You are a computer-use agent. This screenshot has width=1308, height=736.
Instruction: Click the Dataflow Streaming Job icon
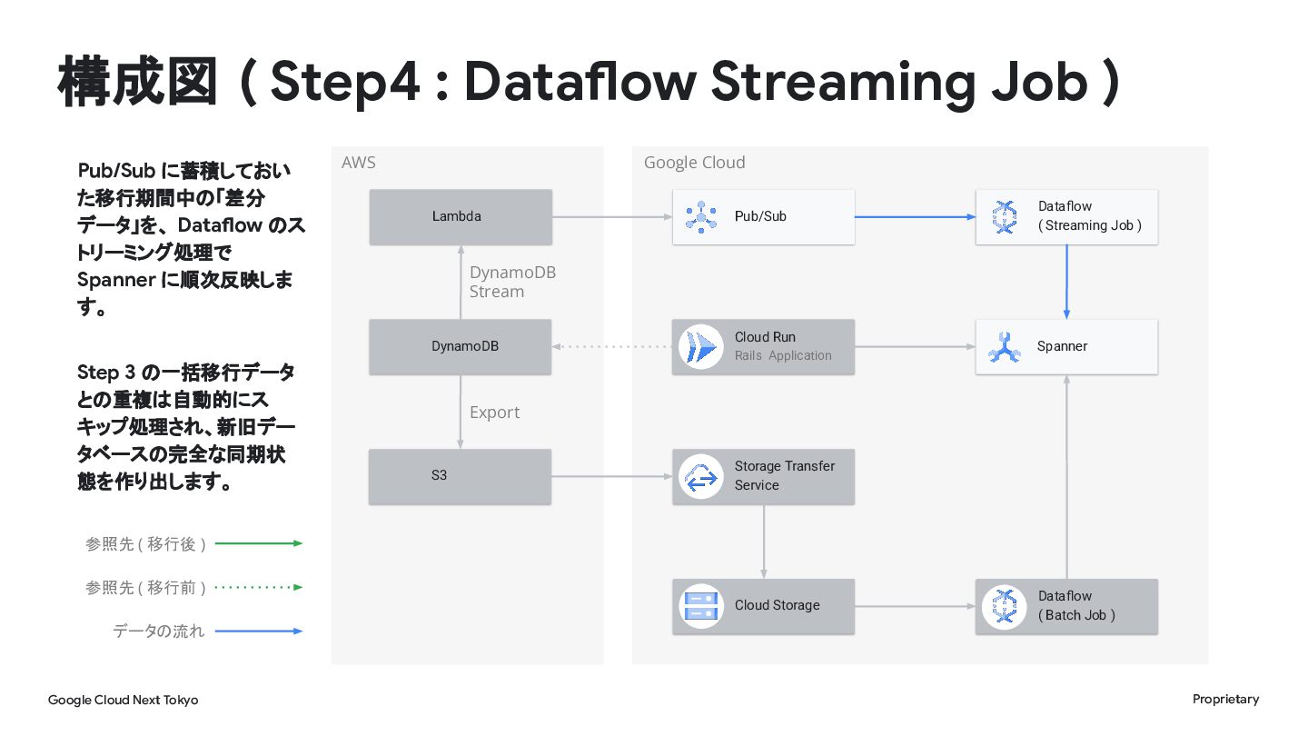[1004, 217]
